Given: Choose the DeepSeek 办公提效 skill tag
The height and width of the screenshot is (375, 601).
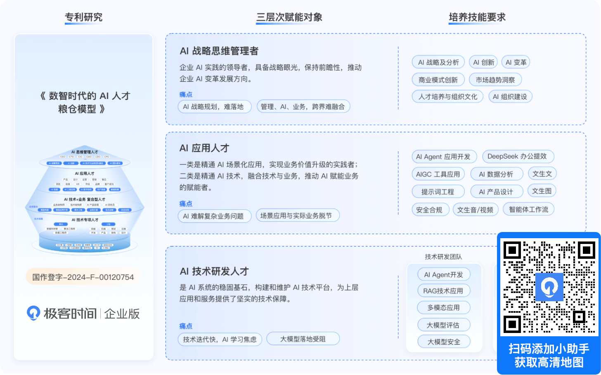Looking at the screenshot, I should coord(518,157).
